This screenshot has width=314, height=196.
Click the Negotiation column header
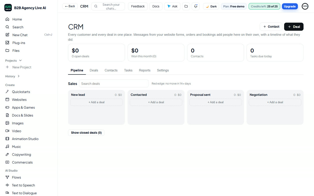click(x=259, y=95)
